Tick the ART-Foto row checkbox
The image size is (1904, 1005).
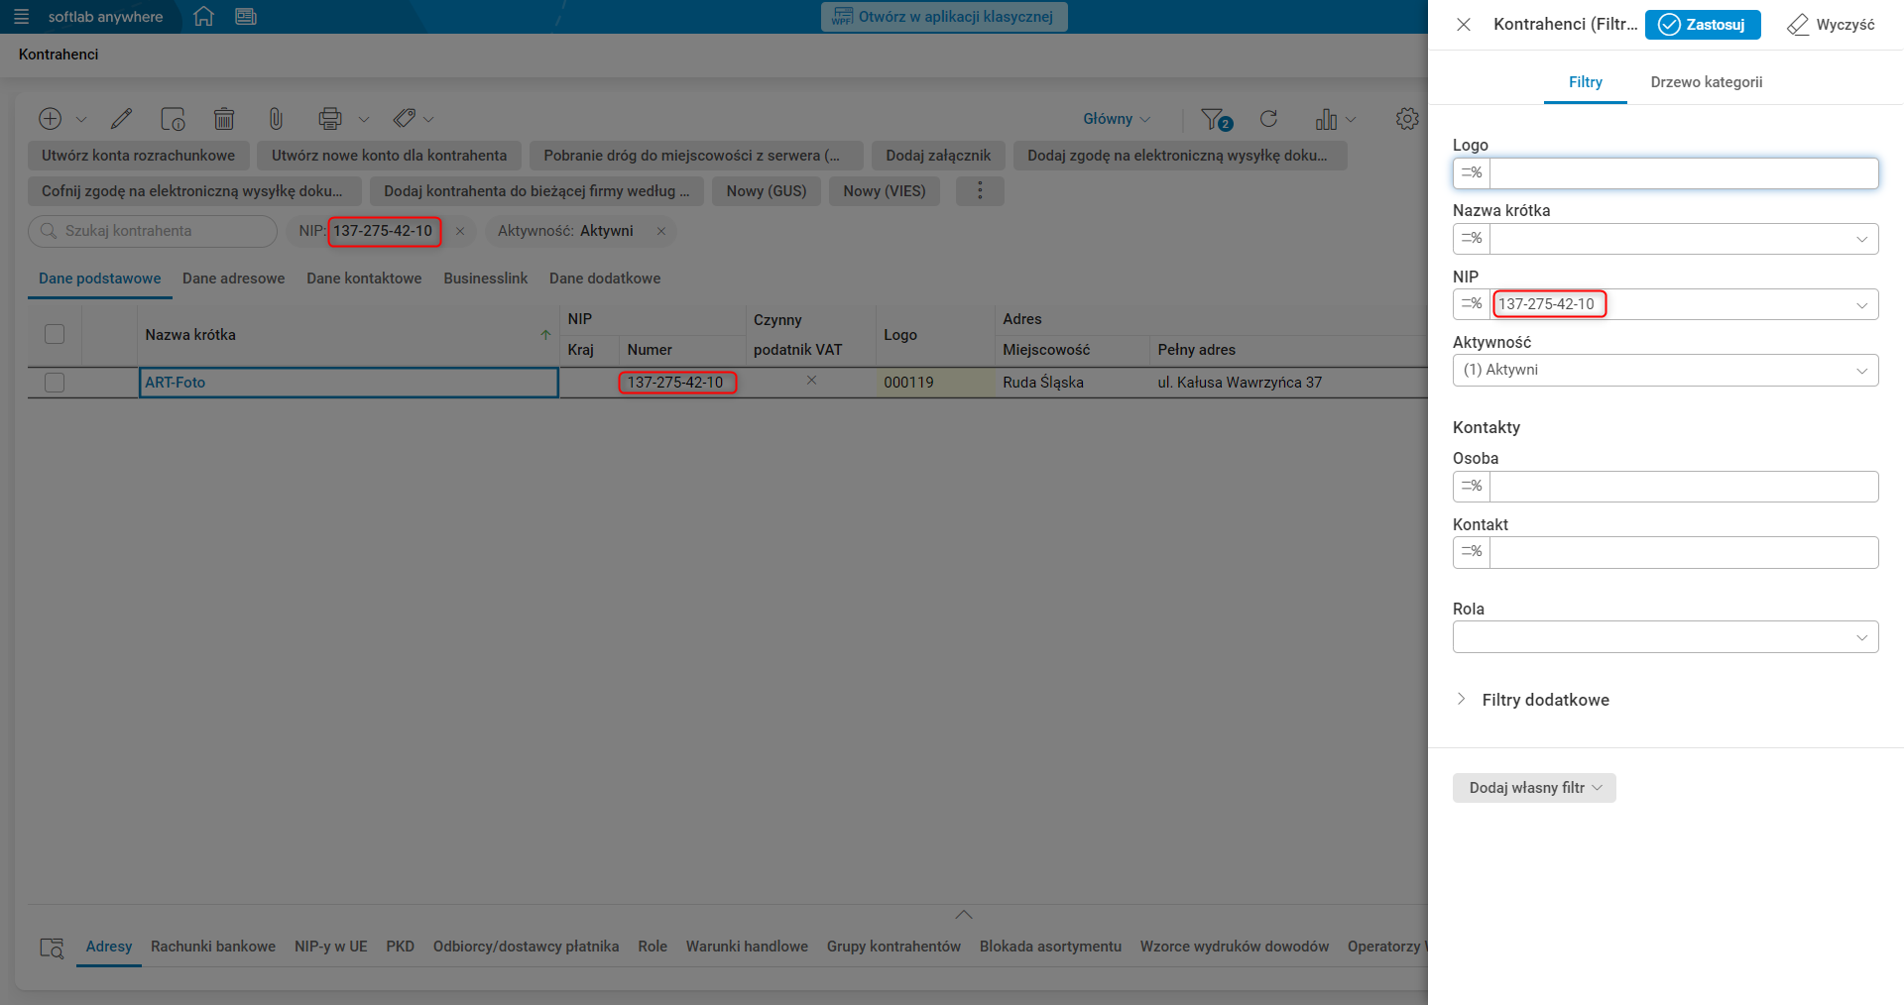tap(55, 383)
